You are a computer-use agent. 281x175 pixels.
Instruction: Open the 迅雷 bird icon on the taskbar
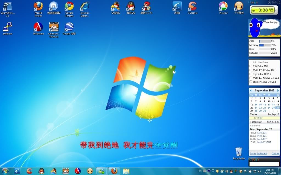click(x=17, y=171)
